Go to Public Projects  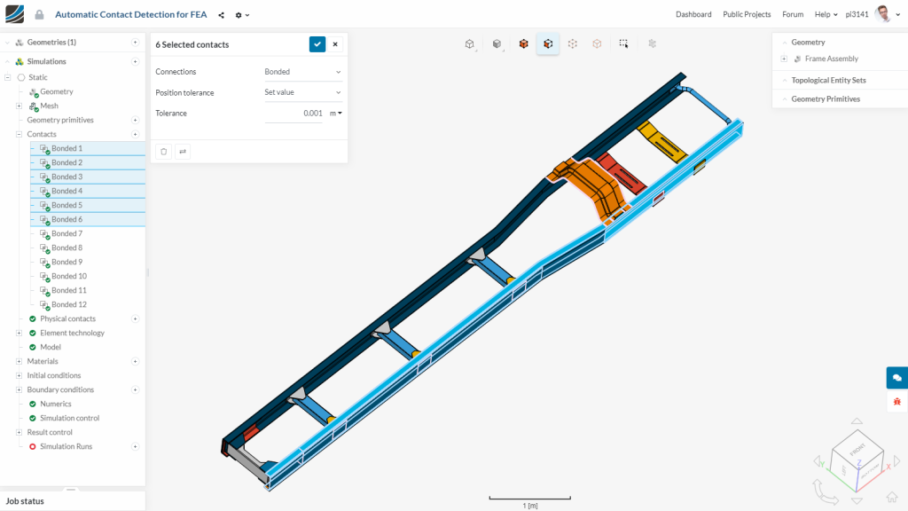[747, 14]
